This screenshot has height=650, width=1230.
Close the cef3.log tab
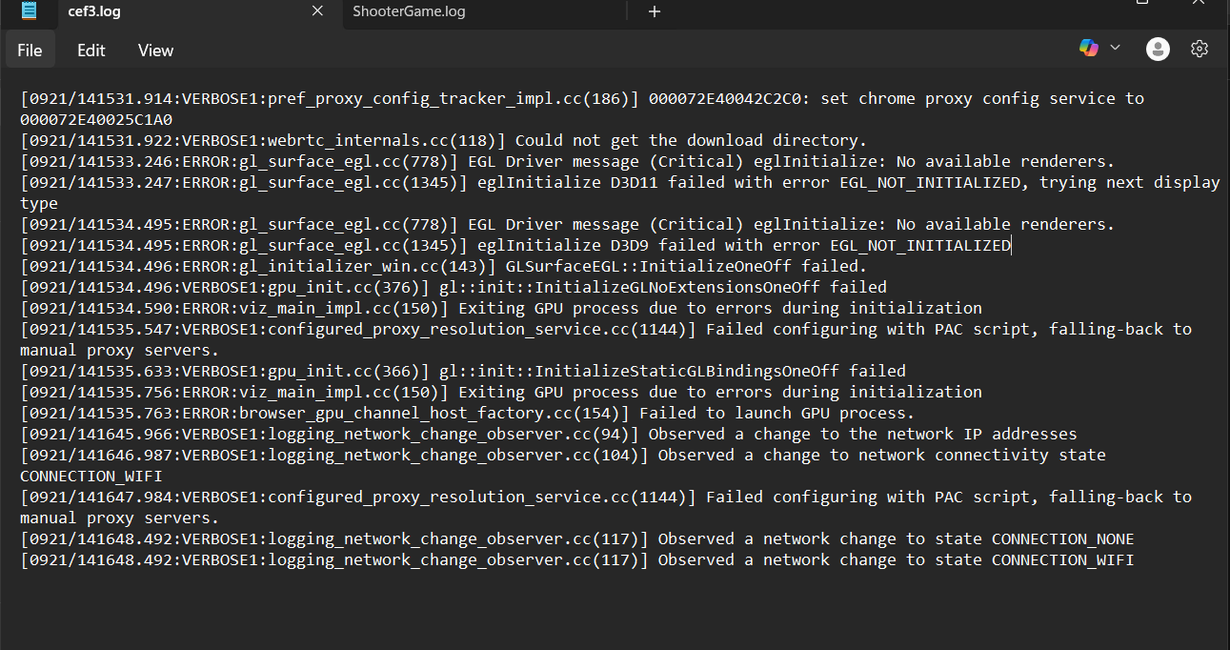point(317,11)
